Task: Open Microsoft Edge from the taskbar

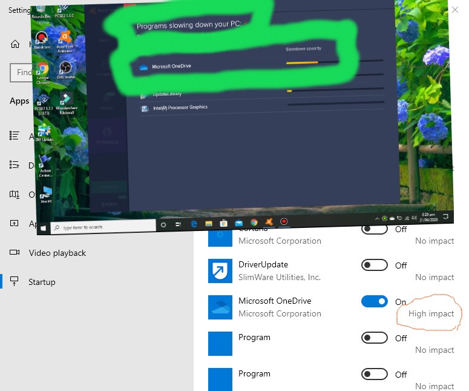Action: coord(194,224)
